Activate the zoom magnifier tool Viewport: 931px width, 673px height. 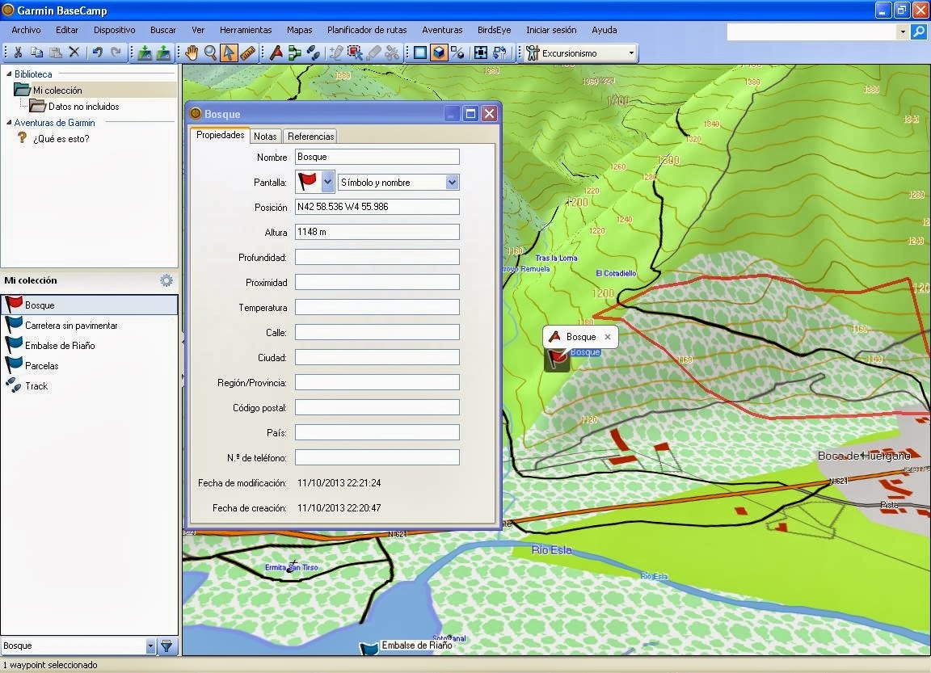211,52
